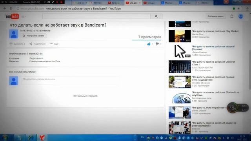Expand the 'Ещё' more actions menu

54,44
